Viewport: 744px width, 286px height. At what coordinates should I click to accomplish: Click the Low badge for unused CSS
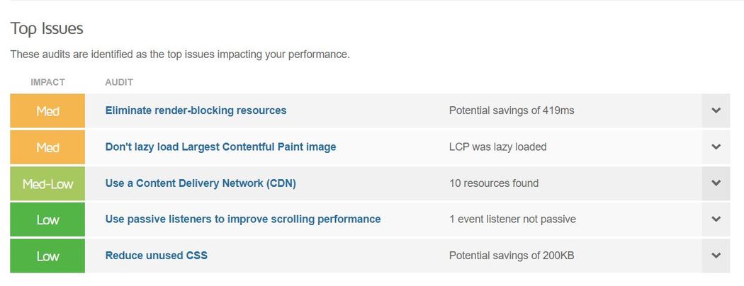pos(47,256)
